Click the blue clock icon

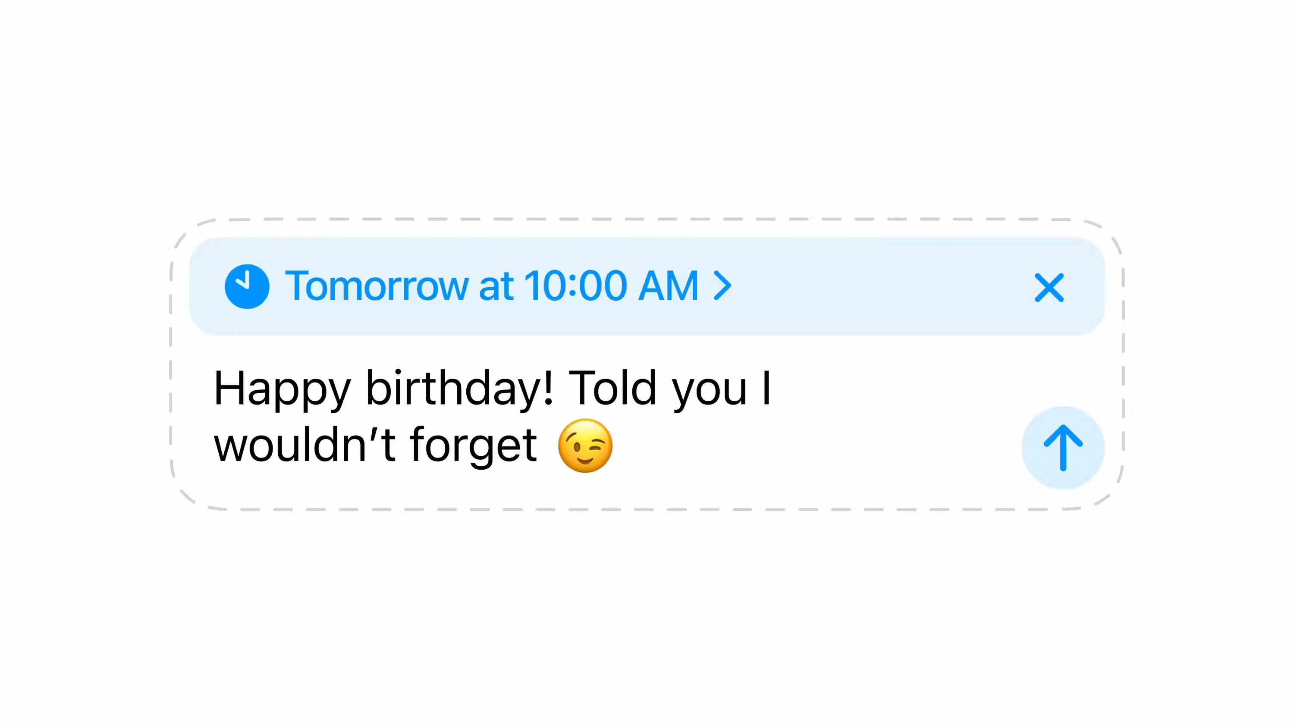(247, 286)
